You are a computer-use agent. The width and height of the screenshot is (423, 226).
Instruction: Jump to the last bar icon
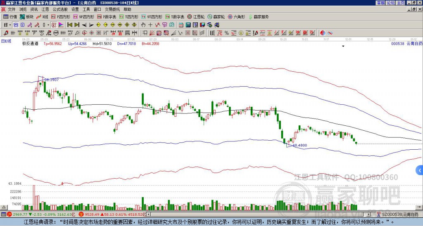(77, 25)
